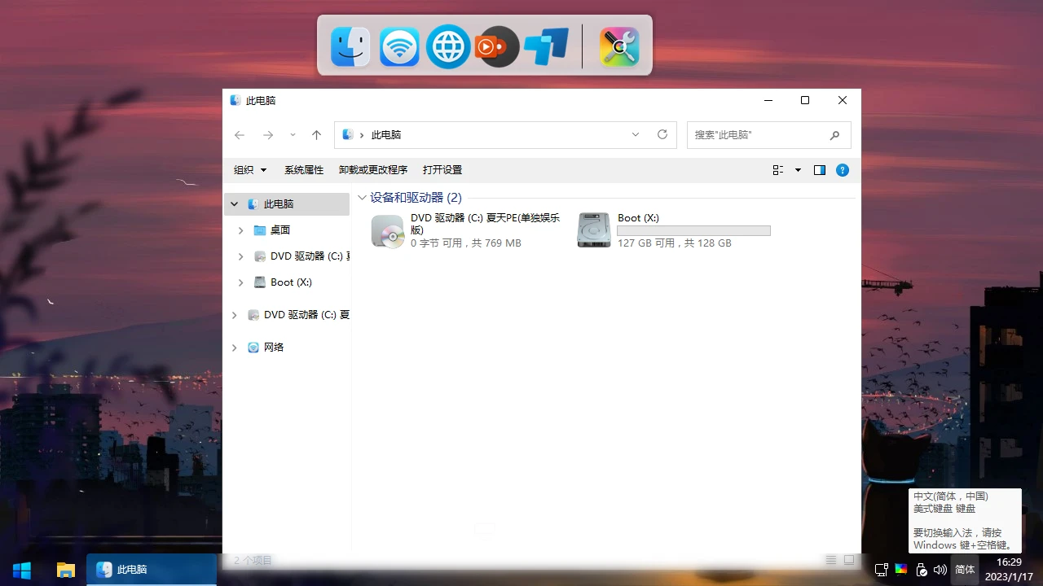Viewport: 1043px width, 586px height.
Task: Open the Finder face icon in dock
Action: 350,46
